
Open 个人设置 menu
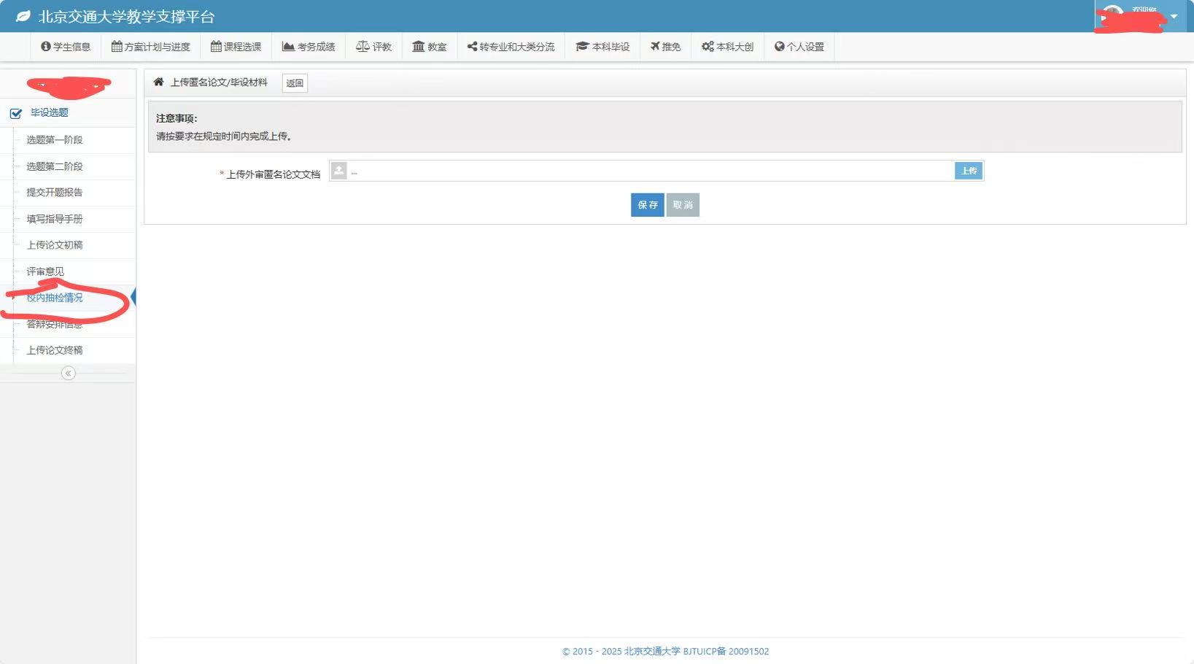pyautogui.click(x=799, y=47)
